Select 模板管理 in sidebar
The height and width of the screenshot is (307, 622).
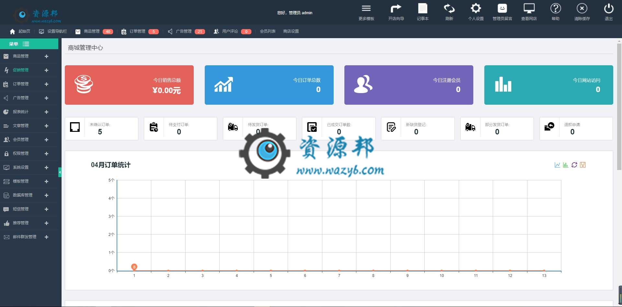21,181
